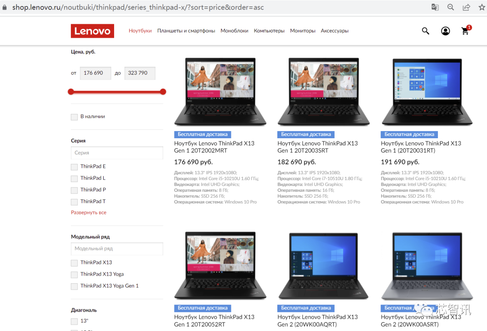The height and width of the screenshot is (331, 487).
Task: Click the maximum price slider handle
Action: [x=163, y=91]
